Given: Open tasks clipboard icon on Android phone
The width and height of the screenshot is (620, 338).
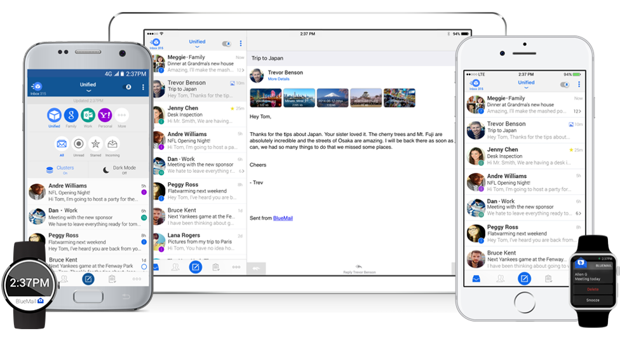Looking at the screenshot, I should tap(112, 279).
